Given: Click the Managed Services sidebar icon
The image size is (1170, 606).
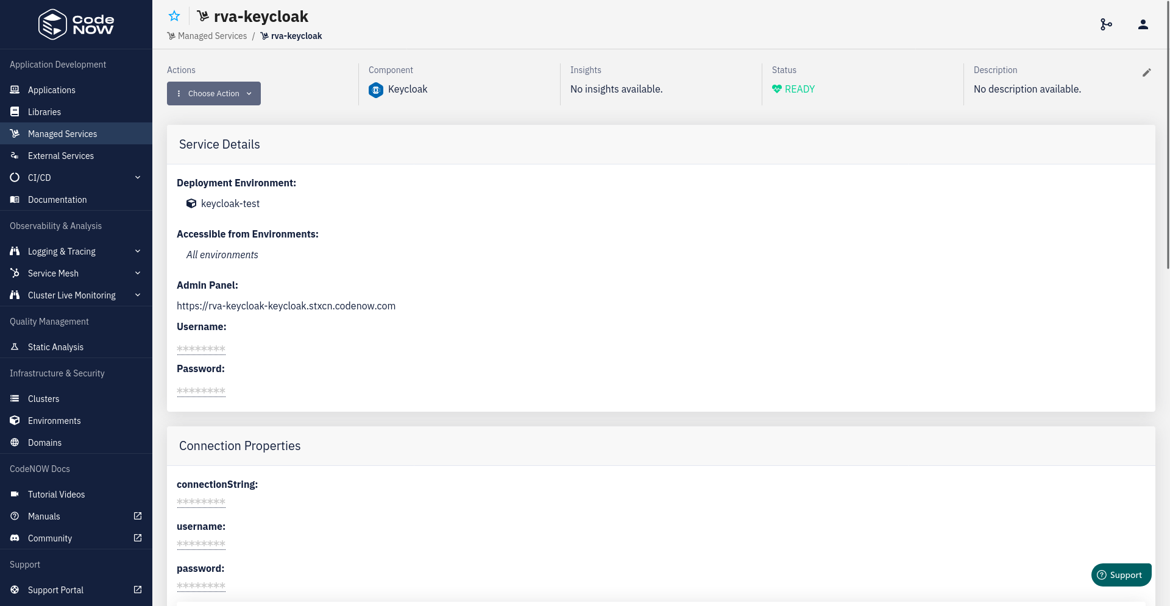Looking at the screenshot, I should tap(15, 133).
